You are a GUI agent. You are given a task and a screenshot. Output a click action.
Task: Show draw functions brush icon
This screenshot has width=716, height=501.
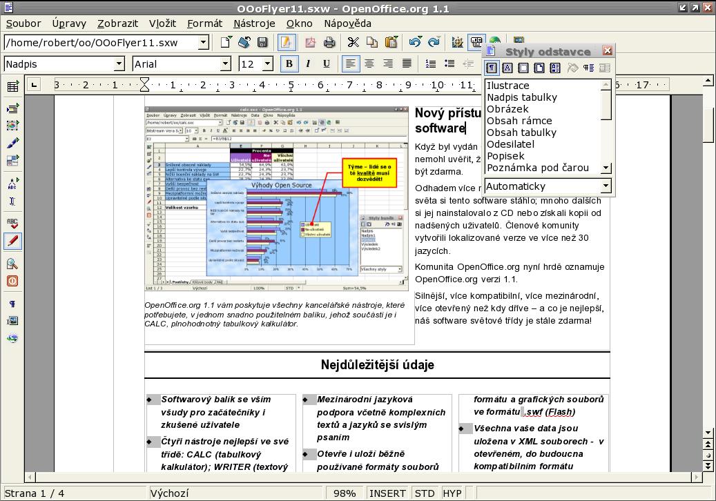coord(12,143)
